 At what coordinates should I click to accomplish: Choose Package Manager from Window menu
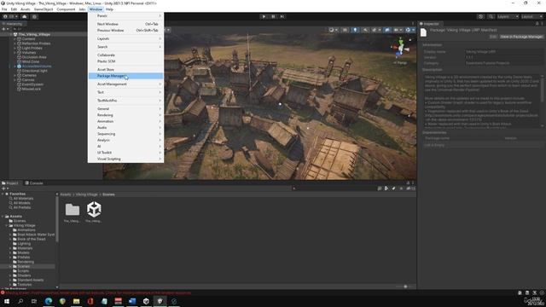pyautogui.click(x=125, y=76)
